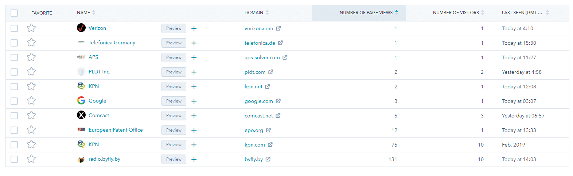
Task: Select the APS row checkbox
Action: tap(14, 57)
